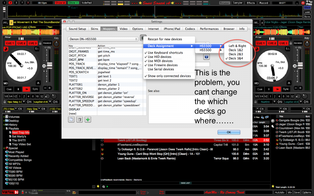Click the eject icon on right deck
The width and height of the screenshot is (314, 196).
pos(288,83)
